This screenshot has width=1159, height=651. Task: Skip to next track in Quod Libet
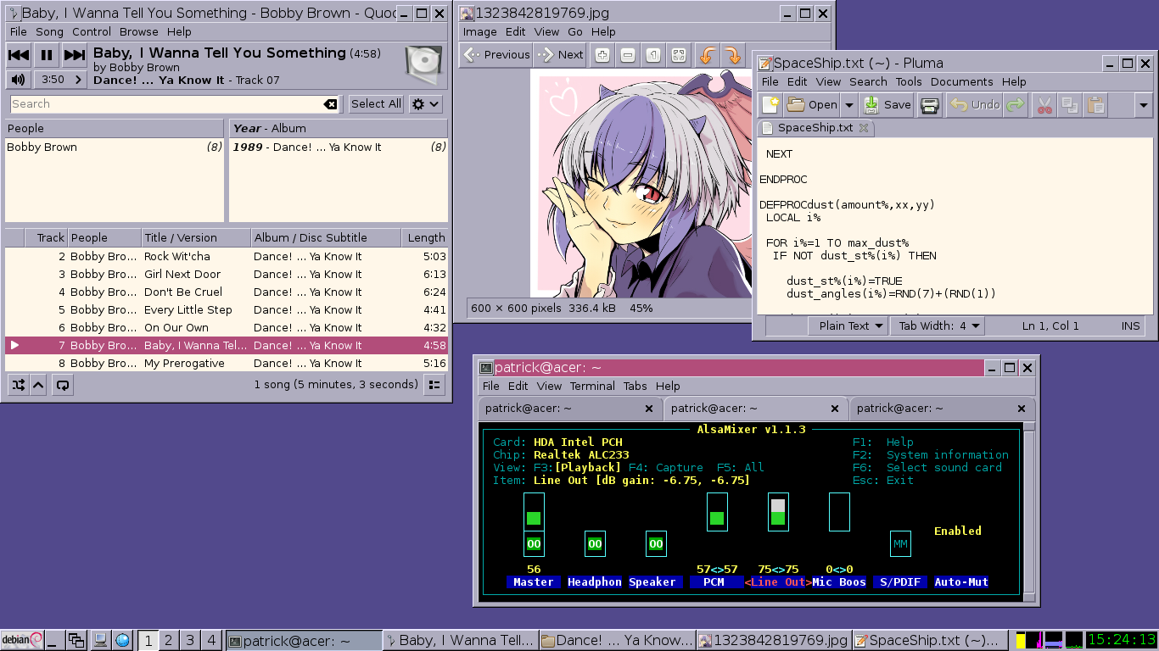[75, 56]
